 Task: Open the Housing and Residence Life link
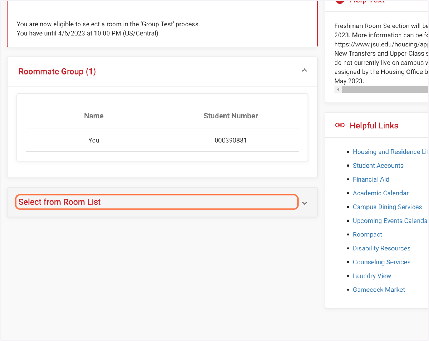click(x=390, y=152)
